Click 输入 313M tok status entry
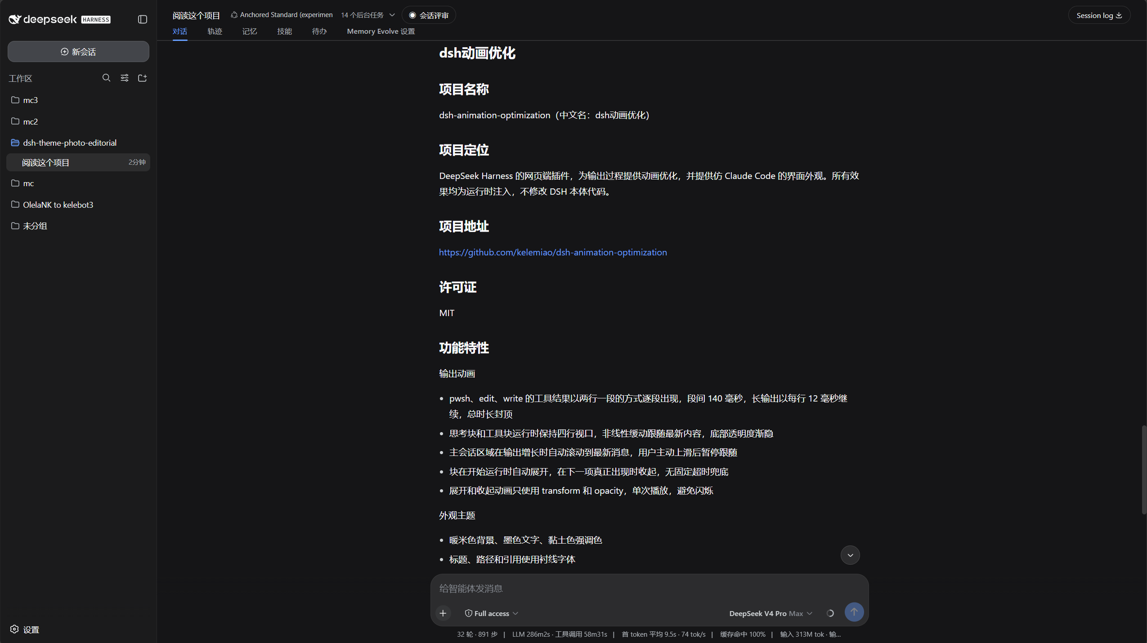The image size is (1147, 643). [x=810, y=634]
